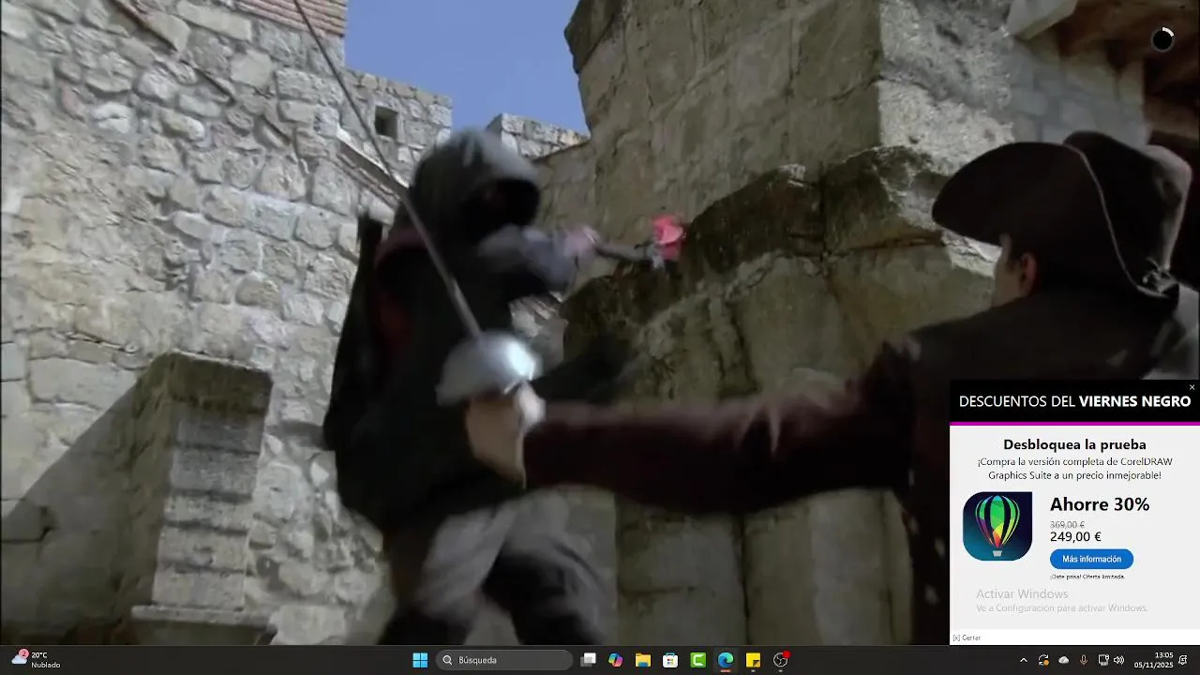
Task: Open the network status tray icon
Action: coord(1103,660)
